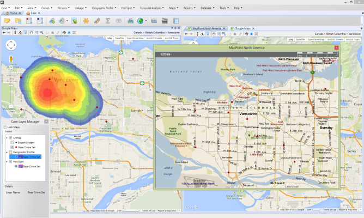Click the orange asterisk toolbar icon
This screenshot has height=218, width=364.
tap(86, 21)
